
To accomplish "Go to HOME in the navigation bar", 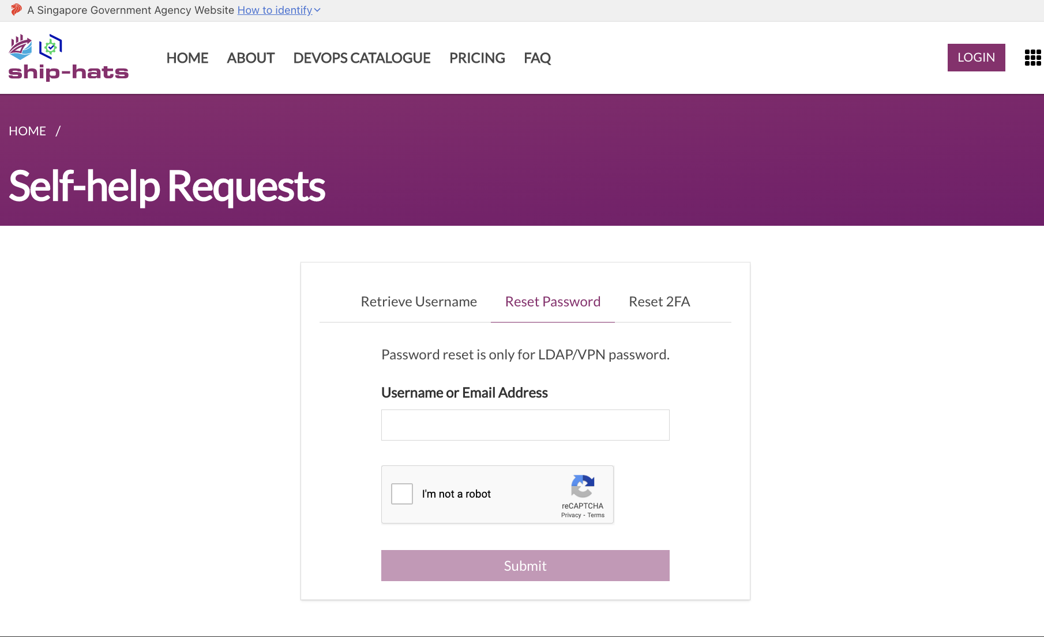I will coord(187,58).
